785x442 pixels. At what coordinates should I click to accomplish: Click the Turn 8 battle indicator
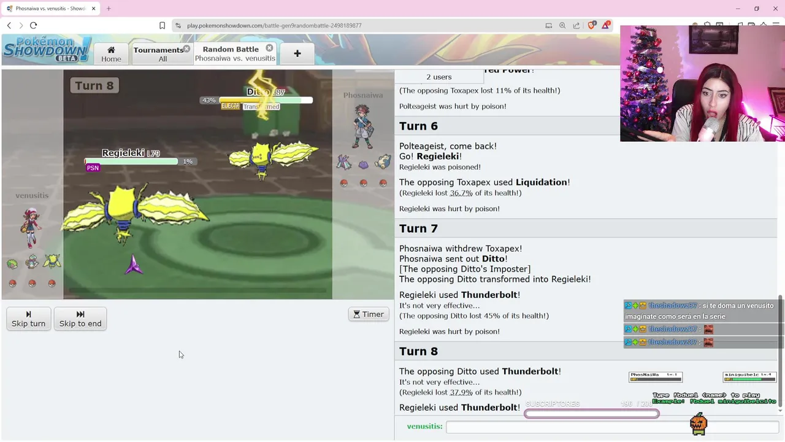pyautogui.click(x=94, y=85)
